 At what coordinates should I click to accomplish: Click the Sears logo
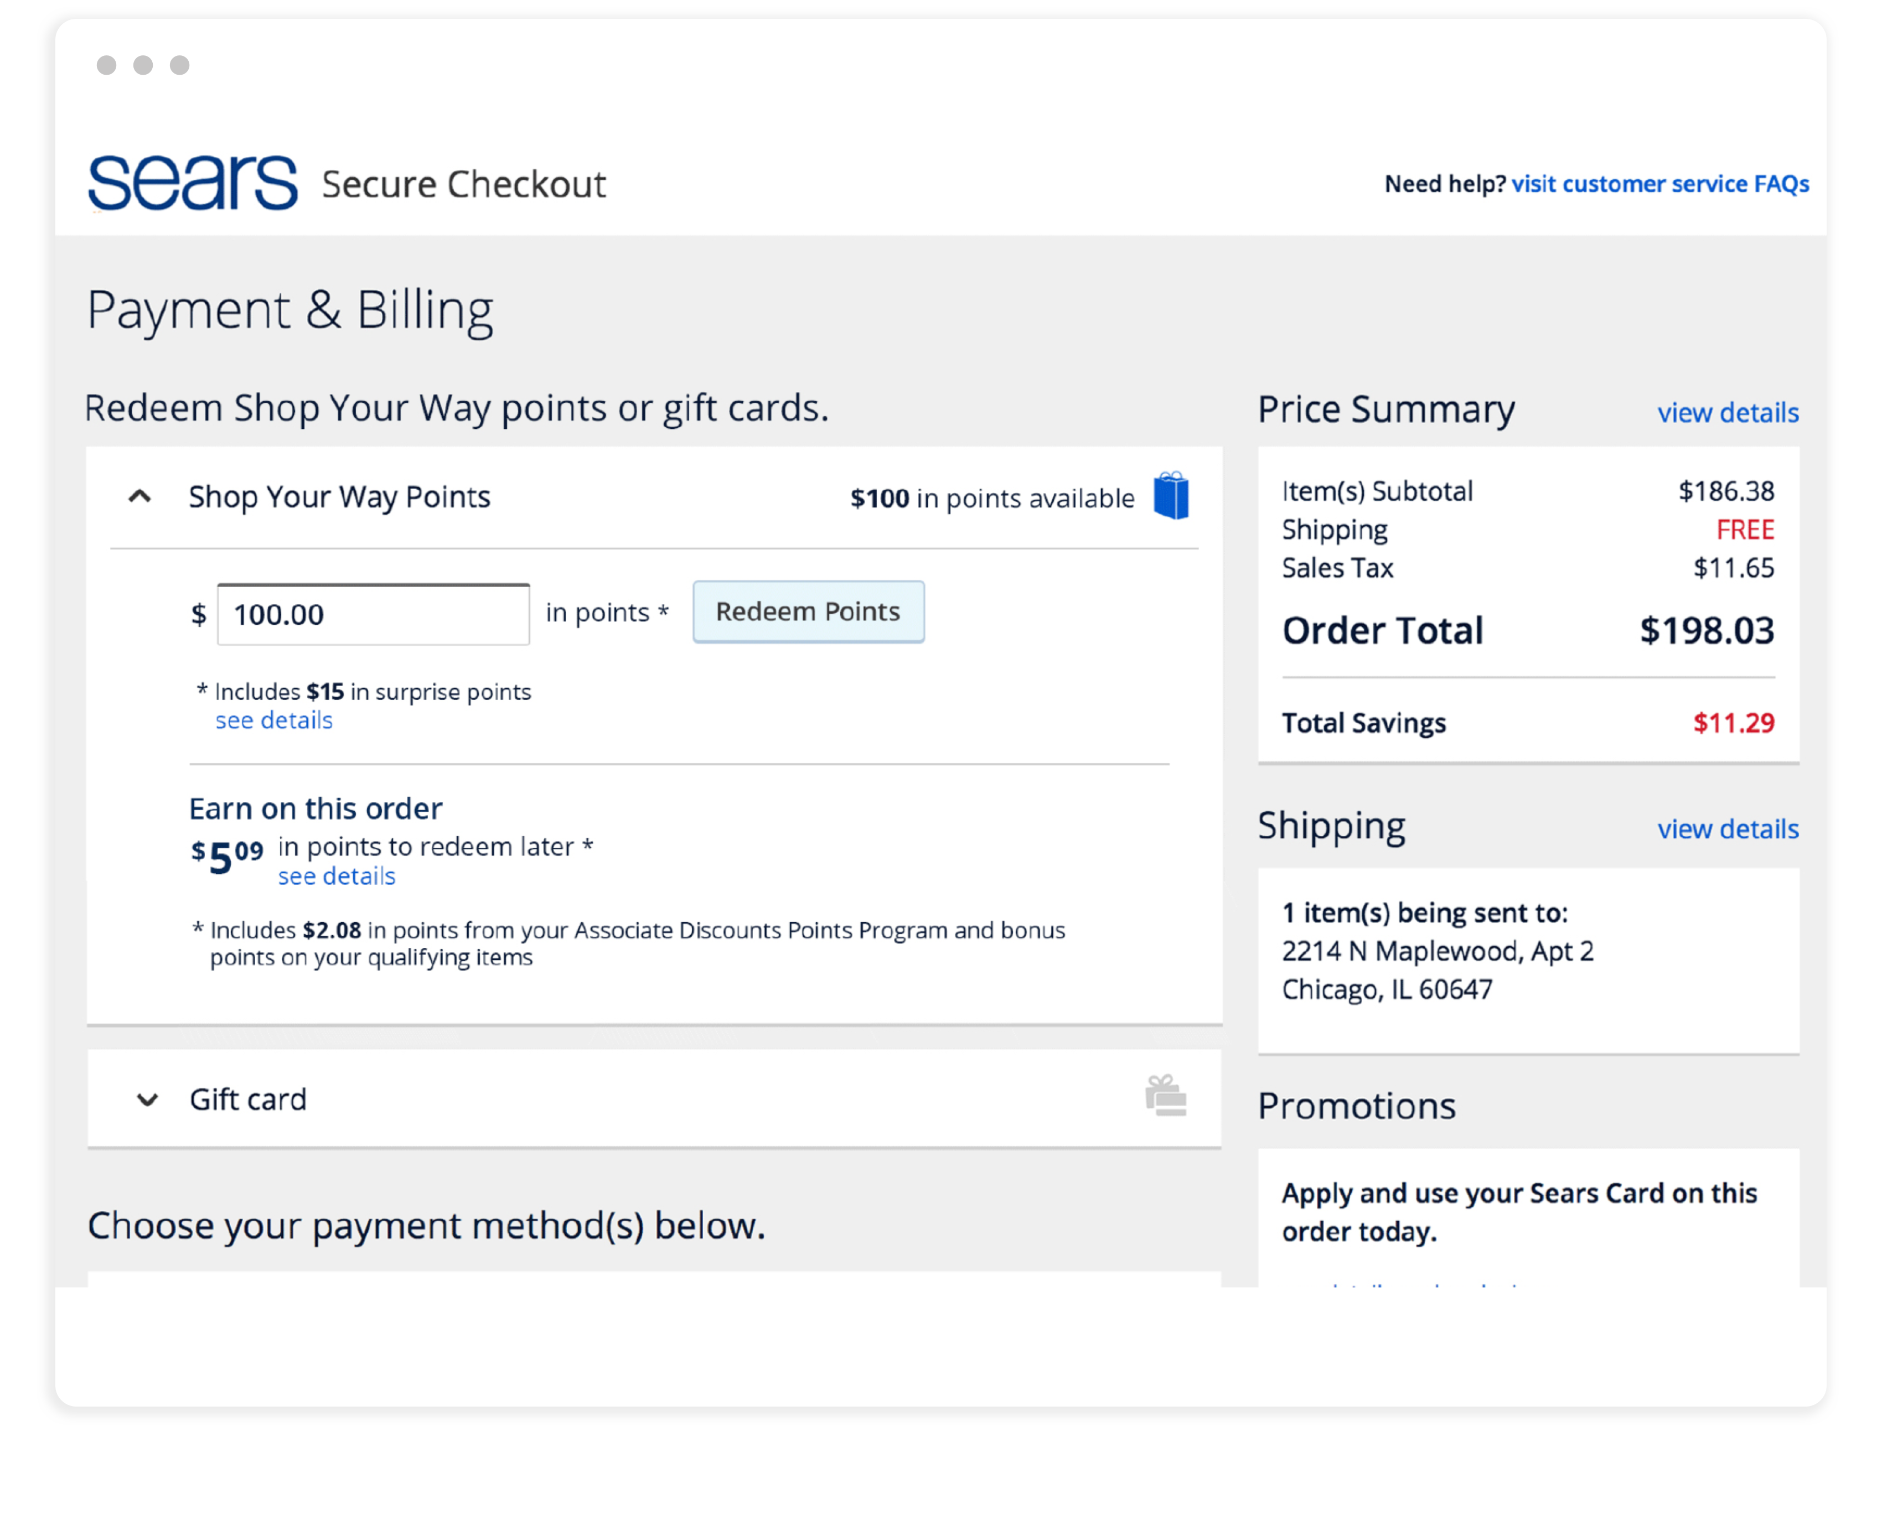[x=193, y=183]
